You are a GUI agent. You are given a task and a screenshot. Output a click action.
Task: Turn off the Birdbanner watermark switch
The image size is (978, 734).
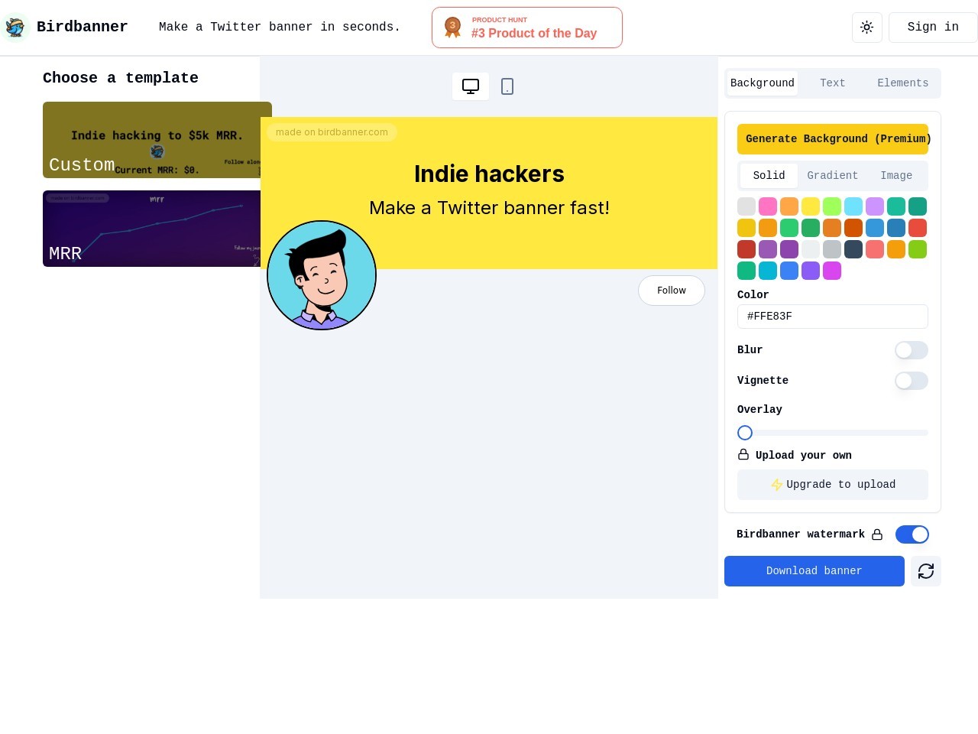click(x=912, y=534)
